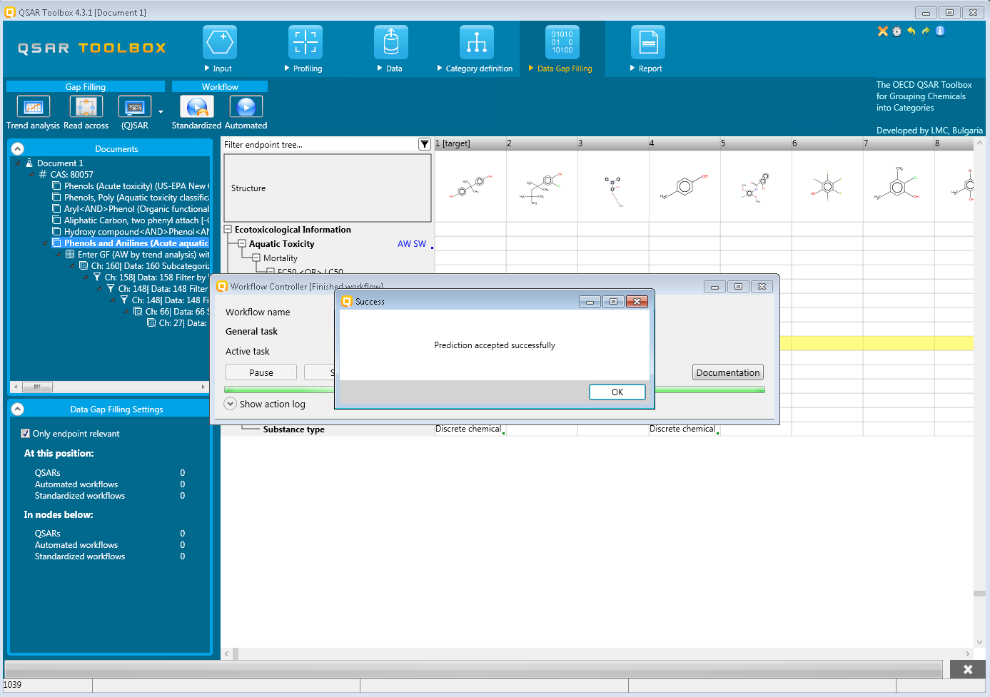Collapse the Aquatic Toxicity tree node

click(242, 244)
